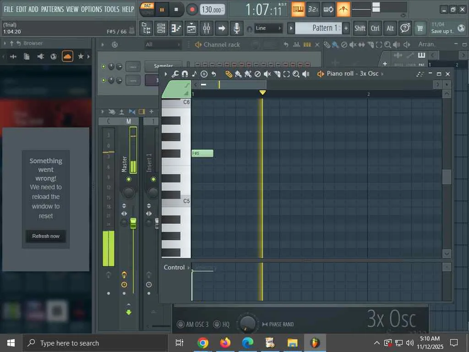Add a new pattern with plus button
This screenshot has width=469, height=352.
coord(346,28)
